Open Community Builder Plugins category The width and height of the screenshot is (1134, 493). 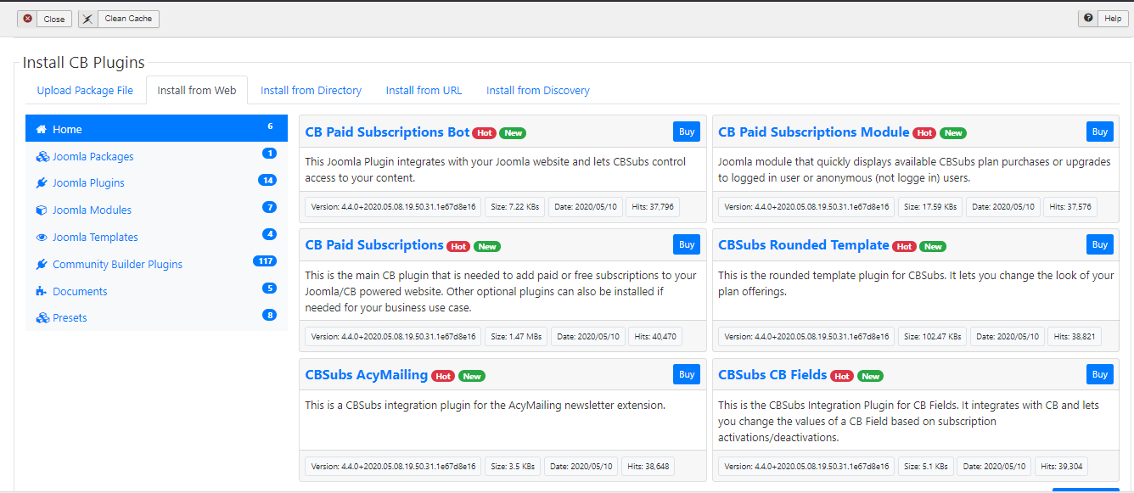pyautogui.click(x=156, y=264)
